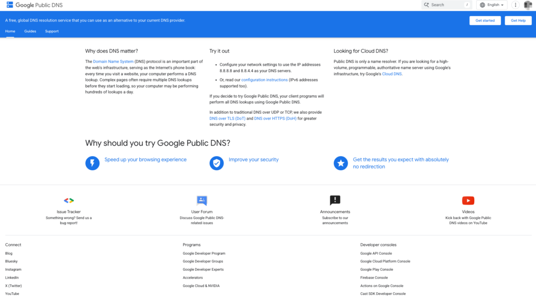Click the lightning bolt speed icon
Viewport: 536px width, 298px height.
[92, 163]
